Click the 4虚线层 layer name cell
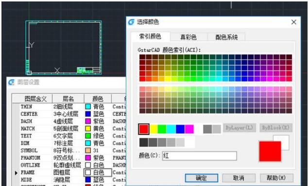This screenshot has height=186, width=308. click(x=63, y=121)
